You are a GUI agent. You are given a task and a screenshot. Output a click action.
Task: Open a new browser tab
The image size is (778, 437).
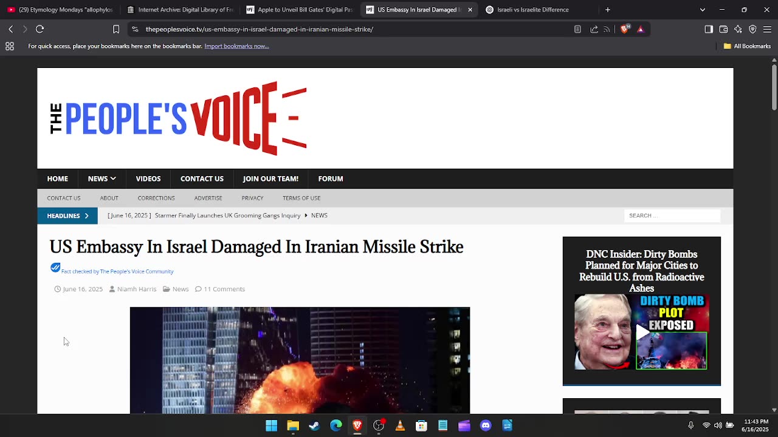coord(607,10)
